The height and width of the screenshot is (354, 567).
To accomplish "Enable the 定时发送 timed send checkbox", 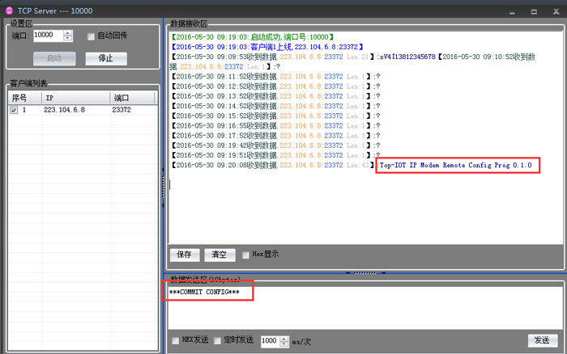I will point(218,340).
